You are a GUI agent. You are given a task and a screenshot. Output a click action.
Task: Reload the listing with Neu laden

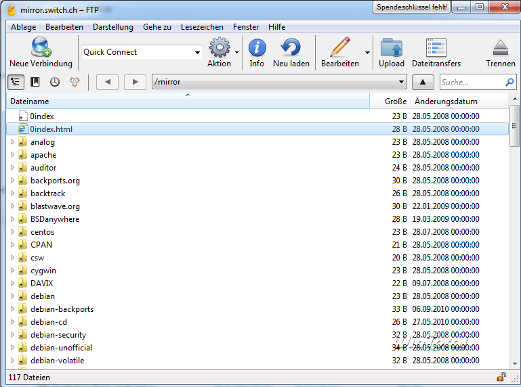[291, 53]
